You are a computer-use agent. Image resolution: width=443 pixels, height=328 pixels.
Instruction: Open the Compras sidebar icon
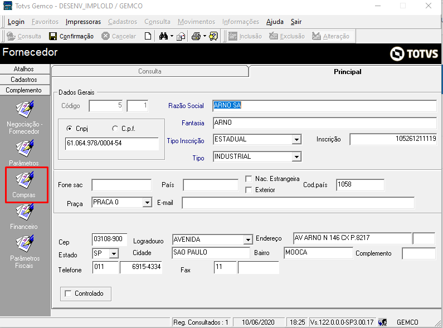[x=25, y=180]
